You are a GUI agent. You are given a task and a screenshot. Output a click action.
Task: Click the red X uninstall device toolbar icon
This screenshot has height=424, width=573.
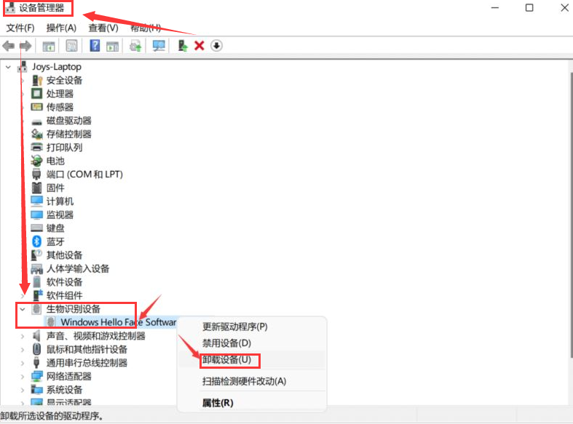pyautogui.click(x=199, y=46)
